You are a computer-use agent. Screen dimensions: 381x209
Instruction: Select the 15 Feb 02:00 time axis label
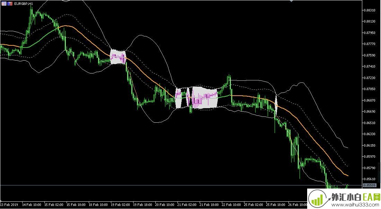pyautogui.click(x=54, y=204)
